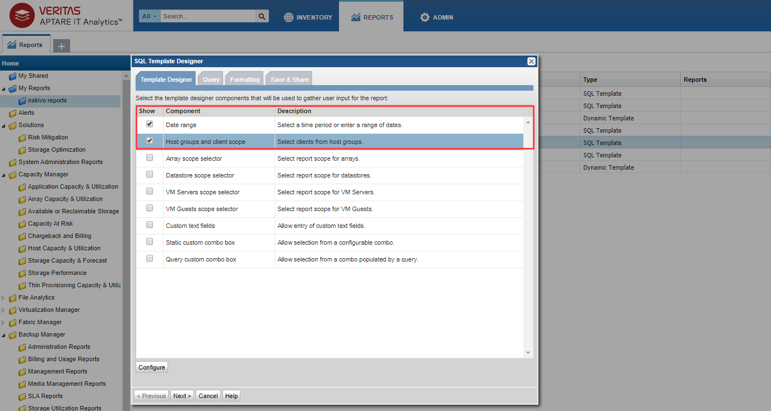Uncheck the Date range checkbox
This screenshot has height=411, width=771.
tap(150, 124)
